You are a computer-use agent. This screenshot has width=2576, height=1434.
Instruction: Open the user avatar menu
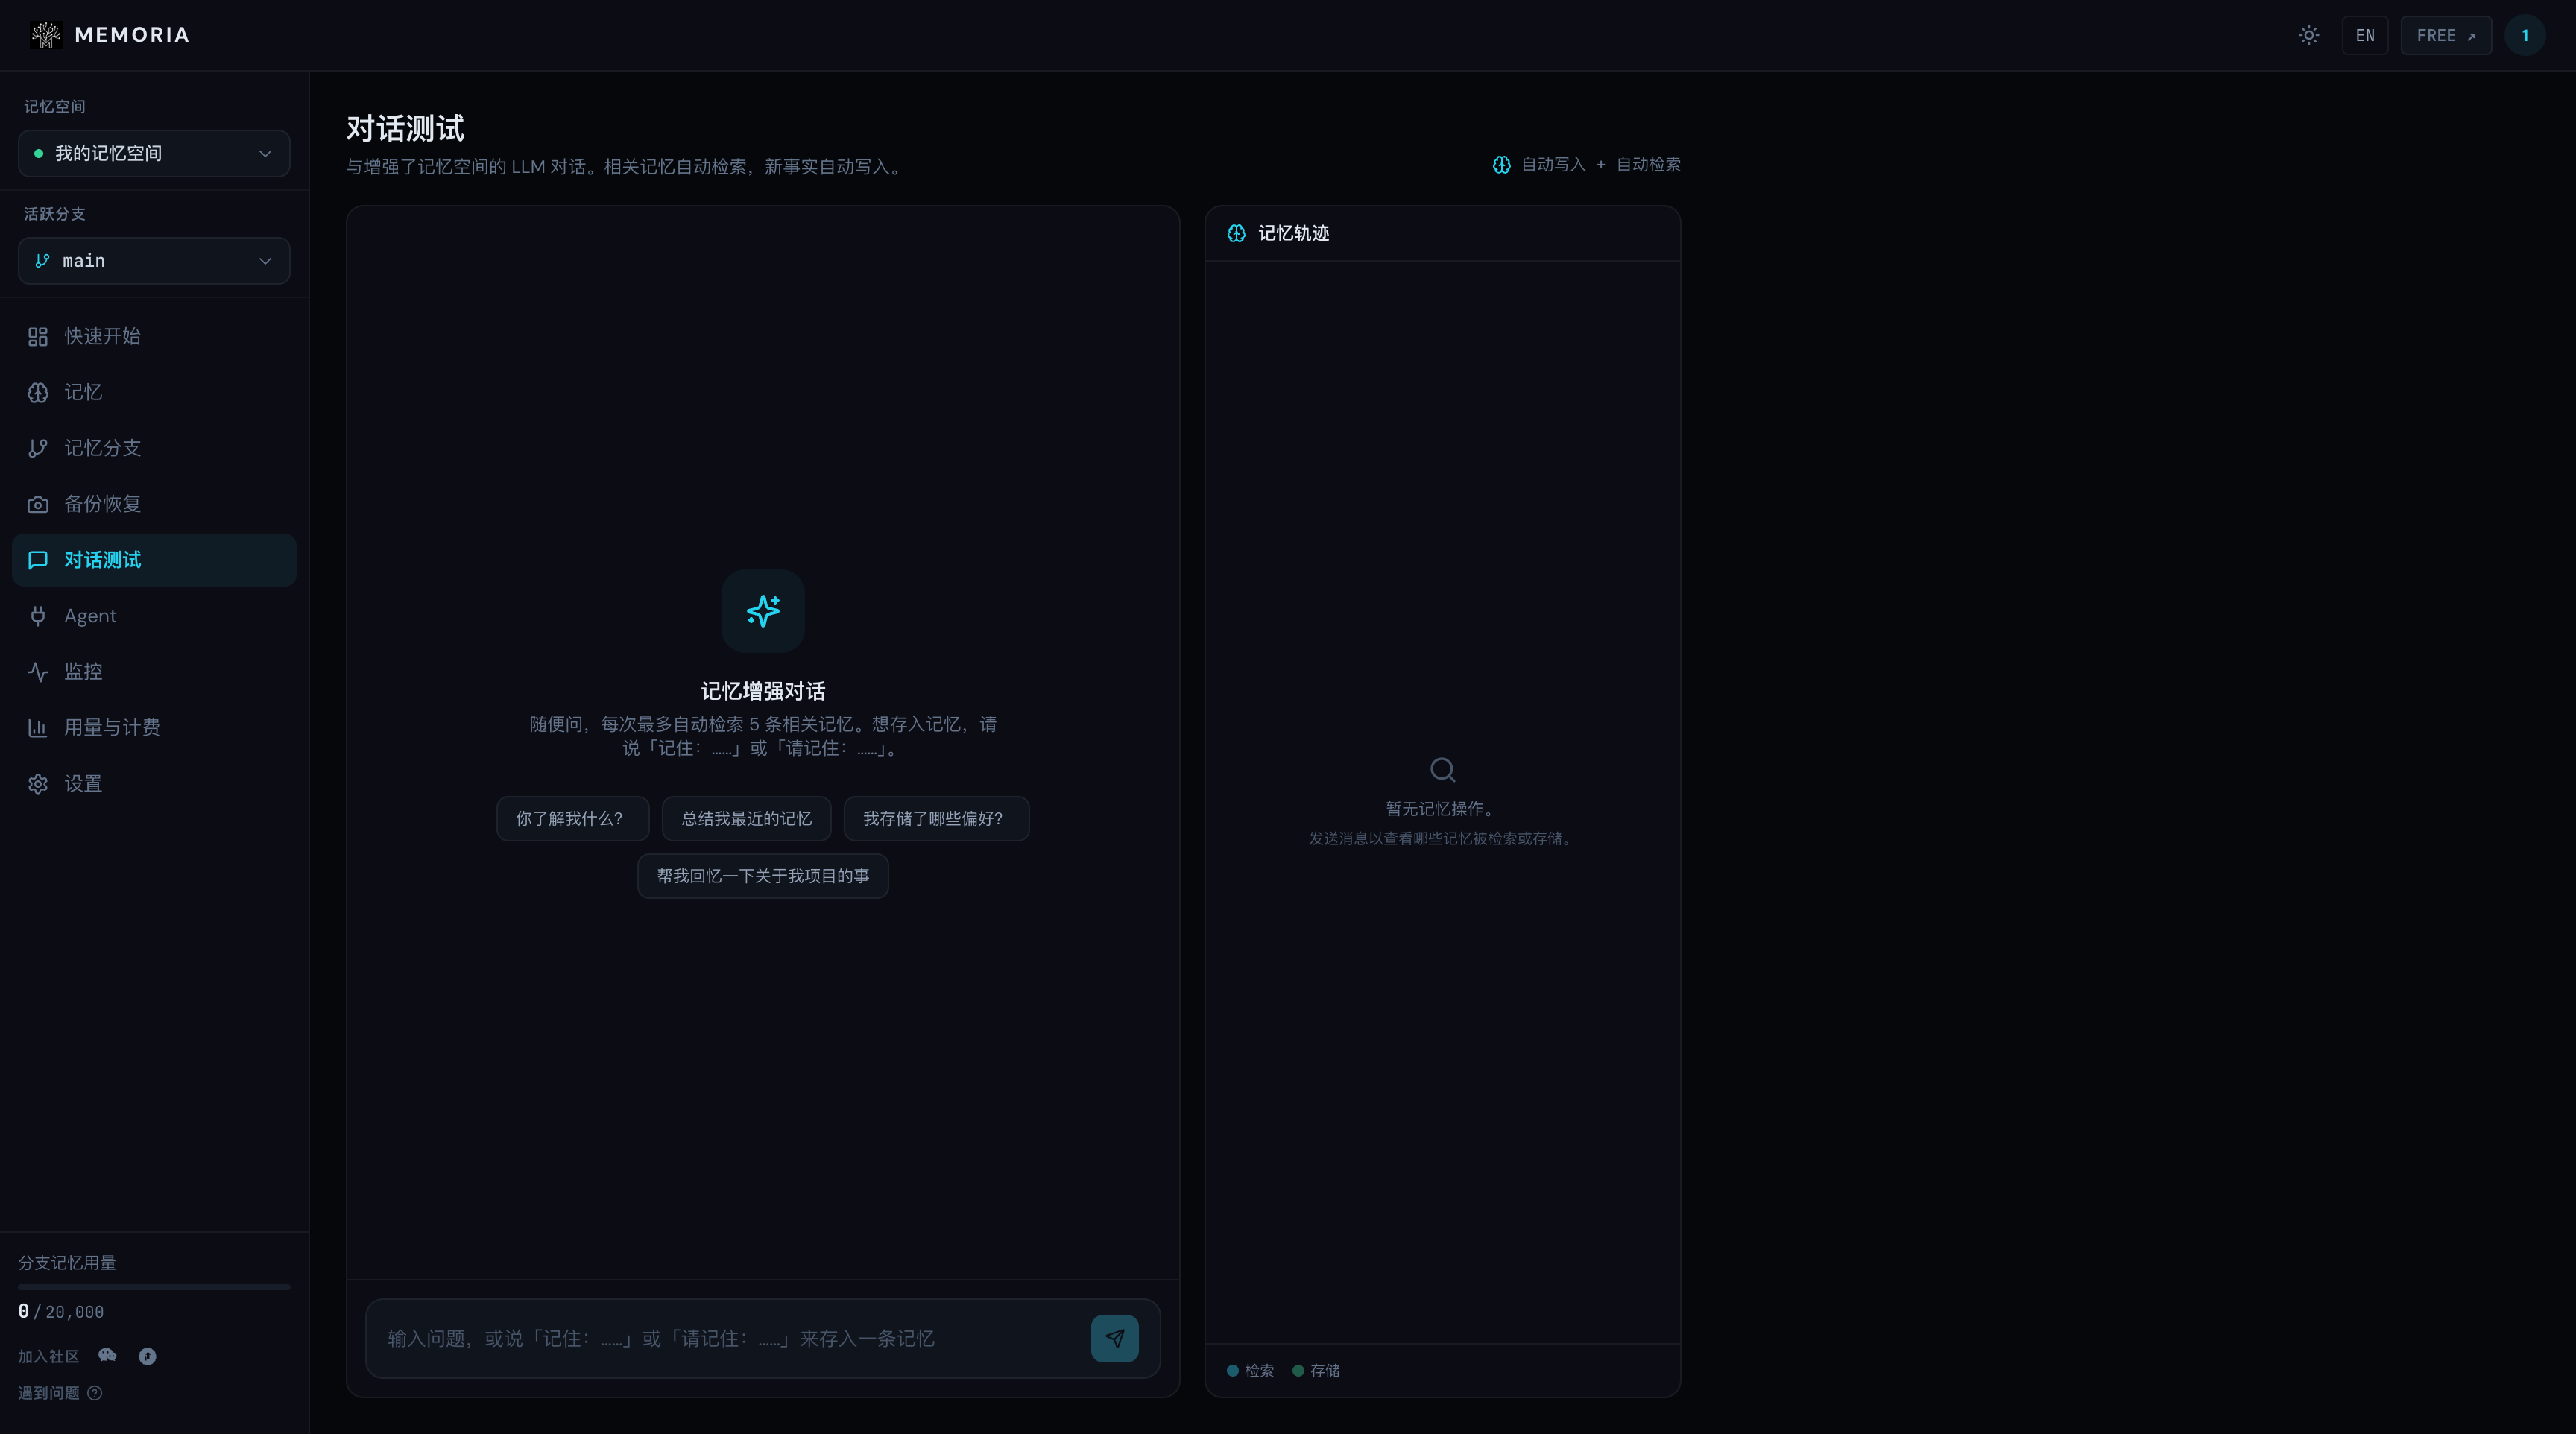point(2524,35)
